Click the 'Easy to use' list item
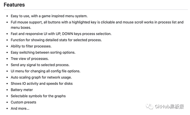 pyautogui.click(x=49, y=16)
